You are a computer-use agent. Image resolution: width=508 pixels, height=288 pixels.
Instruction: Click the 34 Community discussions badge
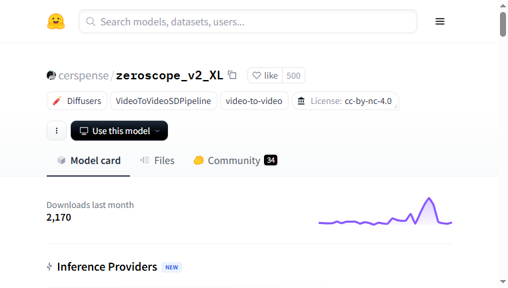coord(271,160)
